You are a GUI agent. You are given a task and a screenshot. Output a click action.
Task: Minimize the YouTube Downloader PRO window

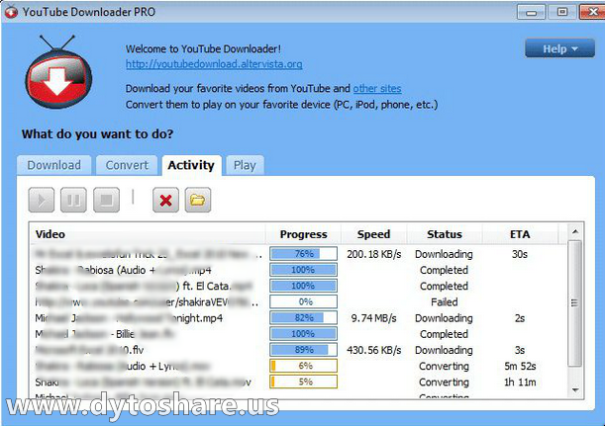pyautogui.click(x=532, y=12)
